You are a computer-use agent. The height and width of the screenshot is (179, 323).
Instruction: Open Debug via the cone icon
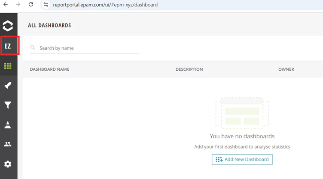[8, 125]
